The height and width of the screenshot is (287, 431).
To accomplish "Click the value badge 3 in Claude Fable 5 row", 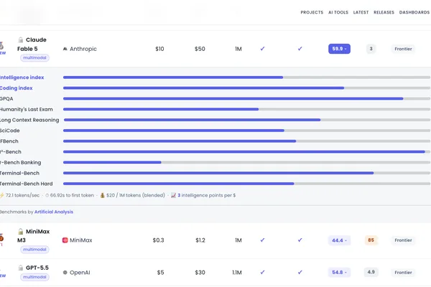I will 371,49.
